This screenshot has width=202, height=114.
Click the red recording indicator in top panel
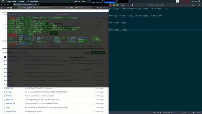coord(185,1)
